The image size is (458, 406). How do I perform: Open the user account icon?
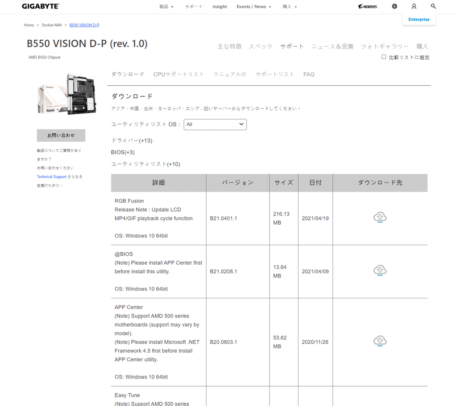pos(414,6)
